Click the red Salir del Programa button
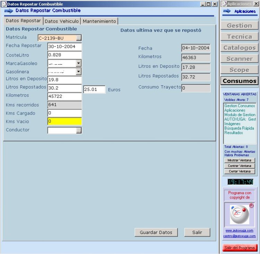260x254 pixels. [x=240, y=248]
